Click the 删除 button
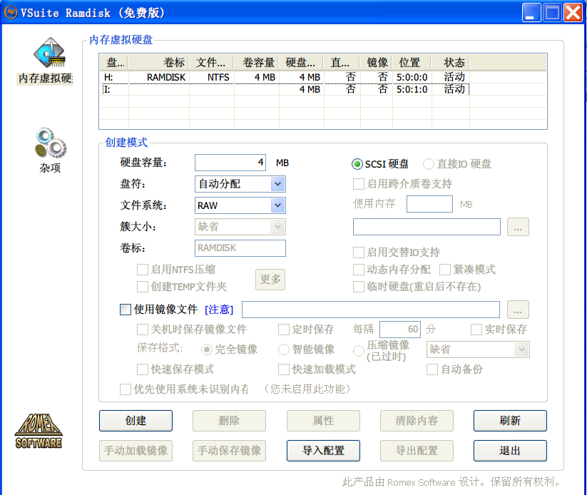This screenshot has height=495, width=587. (229, 421)
